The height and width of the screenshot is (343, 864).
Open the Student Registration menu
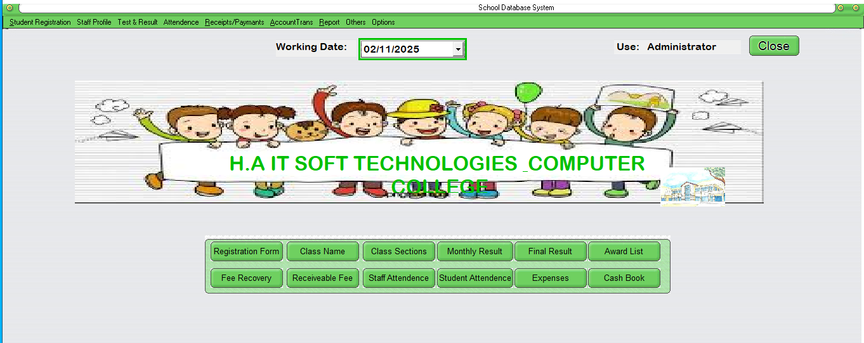40,22
